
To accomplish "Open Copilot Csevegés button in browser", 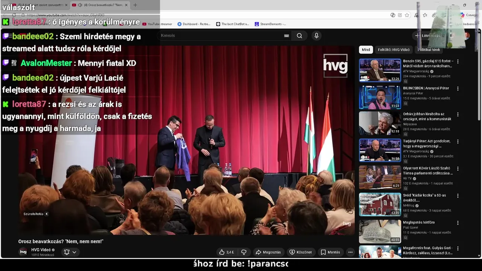I will [469, 15].
